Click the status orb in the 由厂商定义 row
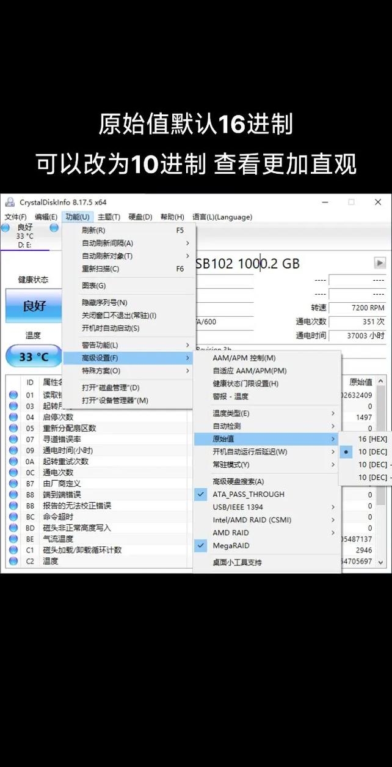392x767 pixels. [x=13, y=483]
